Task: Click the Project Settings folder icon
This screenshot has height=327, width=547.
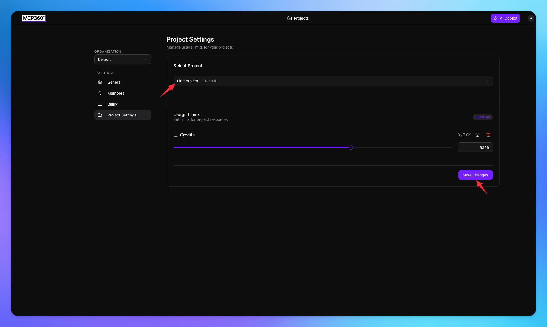Action: coord(100,115)
